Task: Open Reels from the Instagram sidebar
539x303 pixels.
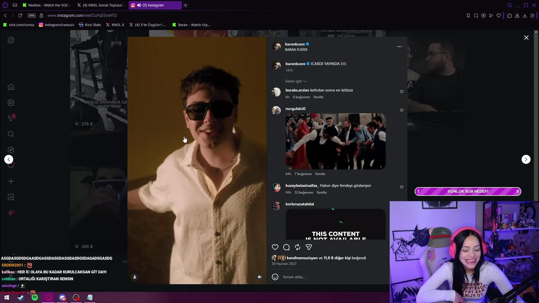Action: pos(11,103)
